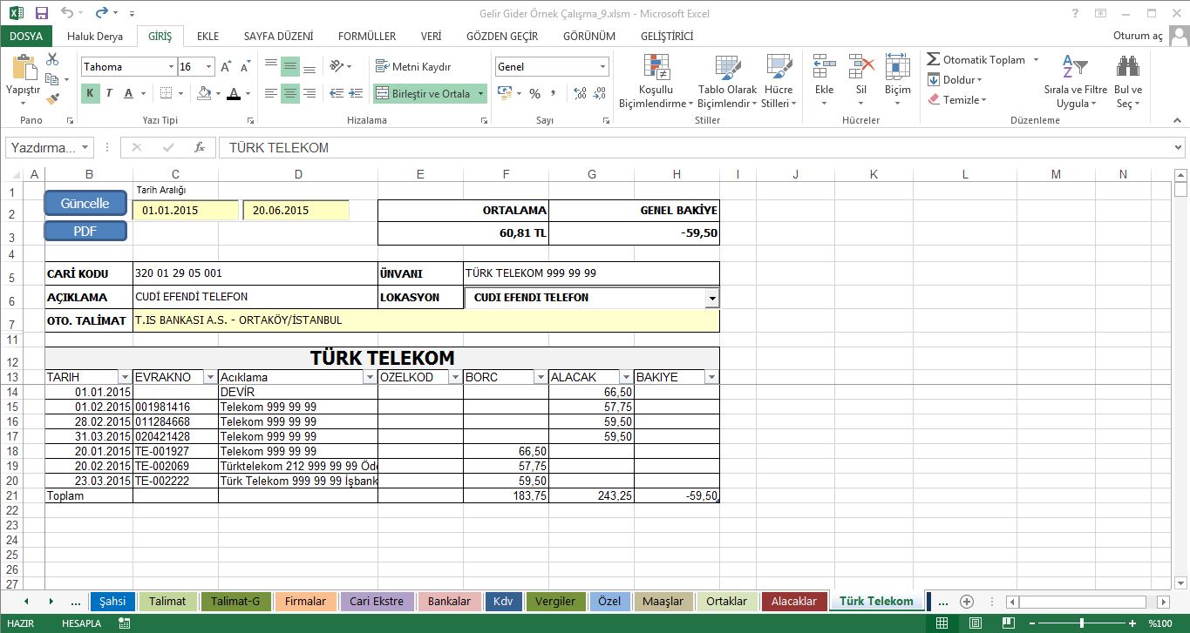
Task: Switch to the EKLE ribbon tab
Action: click(x=207, y=36)
